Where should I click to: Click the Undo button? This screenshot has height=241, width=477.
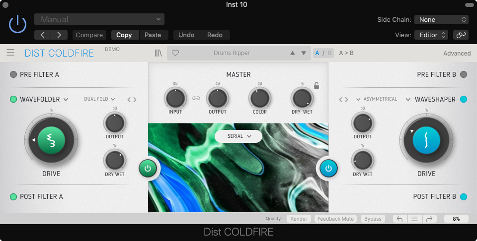pyautogui.click(x=186, y=35)
